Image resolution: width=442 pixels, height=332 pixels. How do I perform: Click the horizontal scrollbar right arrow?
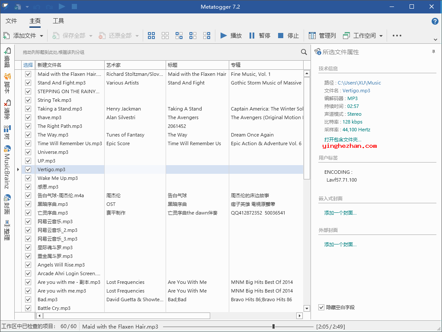pos(300,316)
